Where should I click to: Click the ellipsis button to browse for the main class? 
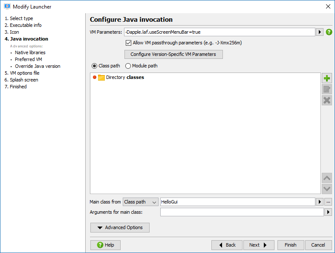328,202
